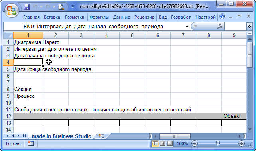The width and height of the screenshot is (256, 151).
Task: Select the 'made in Business Studio' sheet
Action: tap(61, 136)
